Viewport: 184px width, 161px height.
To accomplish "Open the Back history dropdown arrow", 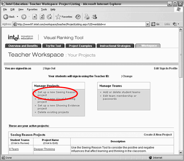I will pyautogui.click(x=17, y=17).
